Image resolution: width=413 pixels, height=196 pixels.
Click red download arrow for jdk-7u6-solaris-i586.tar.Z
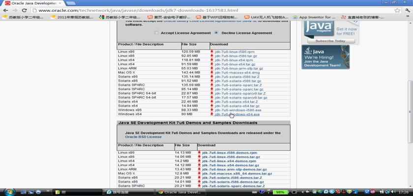[x=212, y=76]
